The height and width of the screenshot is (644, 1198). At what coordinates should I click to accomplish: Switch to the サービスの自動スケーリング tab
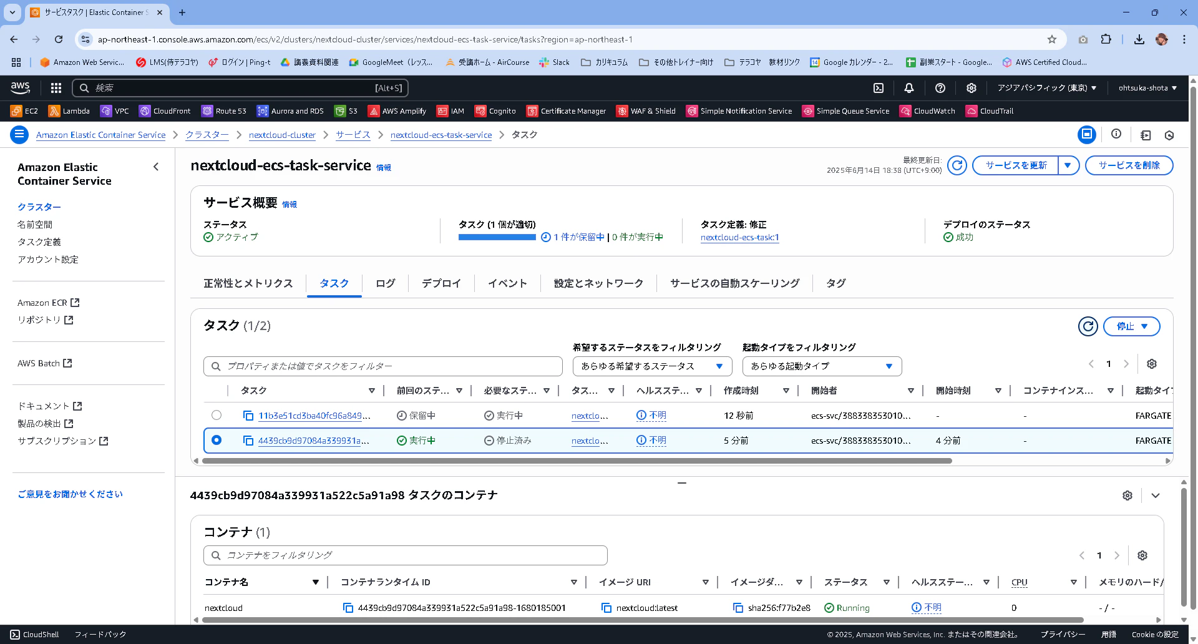[x=735, y=283]
